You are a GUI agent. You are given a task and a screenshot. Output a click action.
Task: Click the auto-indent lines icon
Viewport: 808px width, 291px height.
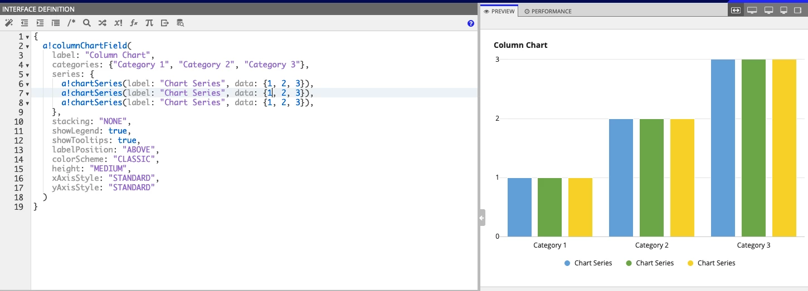[55, 23]
